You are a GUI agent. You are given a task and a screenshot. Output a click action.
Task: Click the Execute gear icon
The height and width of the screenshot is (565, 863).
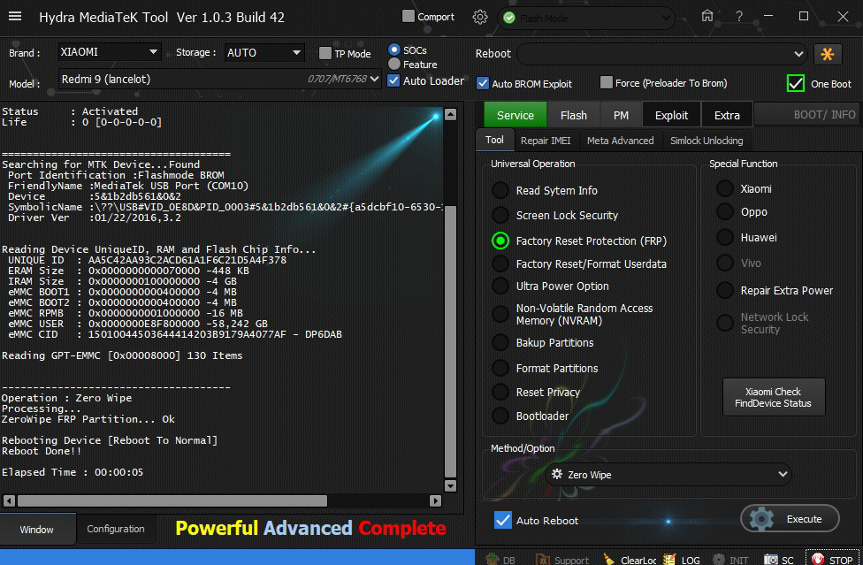(761, 519)
